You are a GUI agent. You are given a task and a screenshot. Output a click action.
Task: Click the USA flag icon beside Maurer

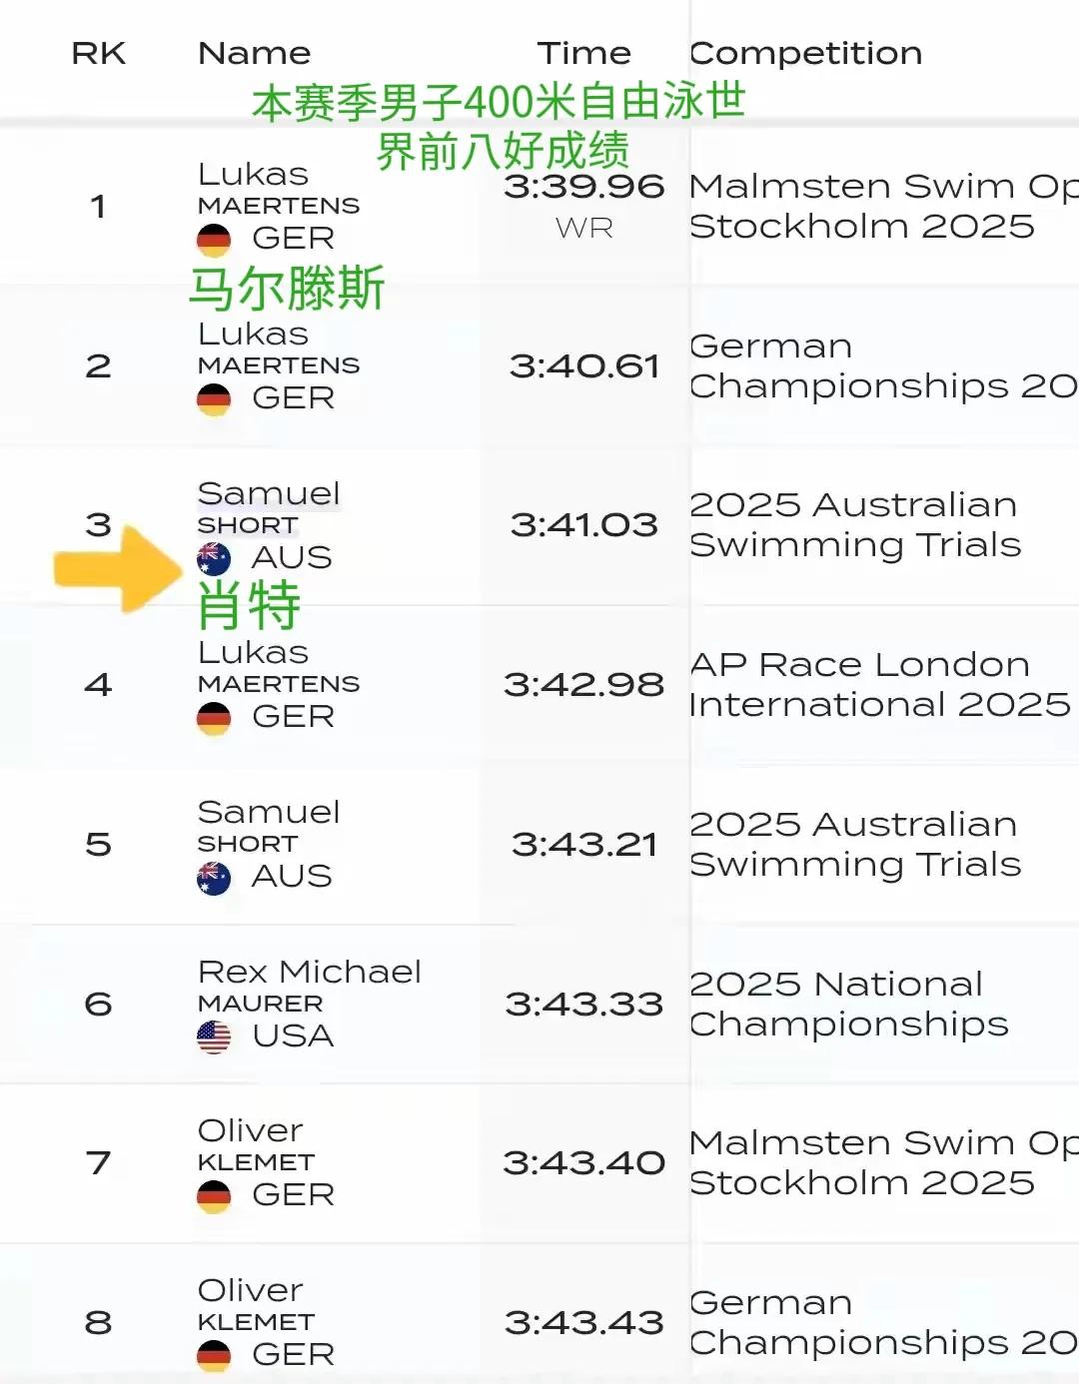[214, 1037]
